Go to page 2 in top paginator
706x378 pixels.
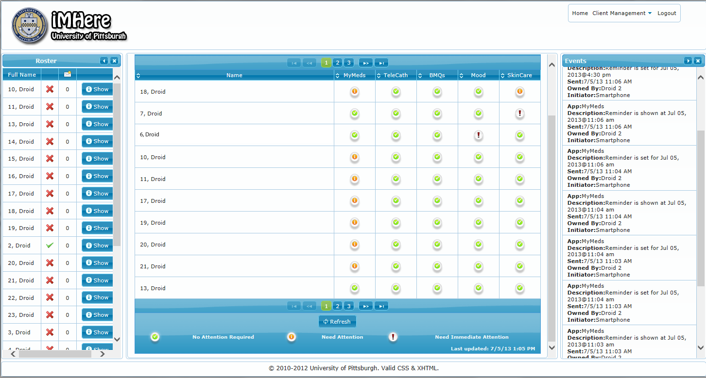(x=338, y=63)
